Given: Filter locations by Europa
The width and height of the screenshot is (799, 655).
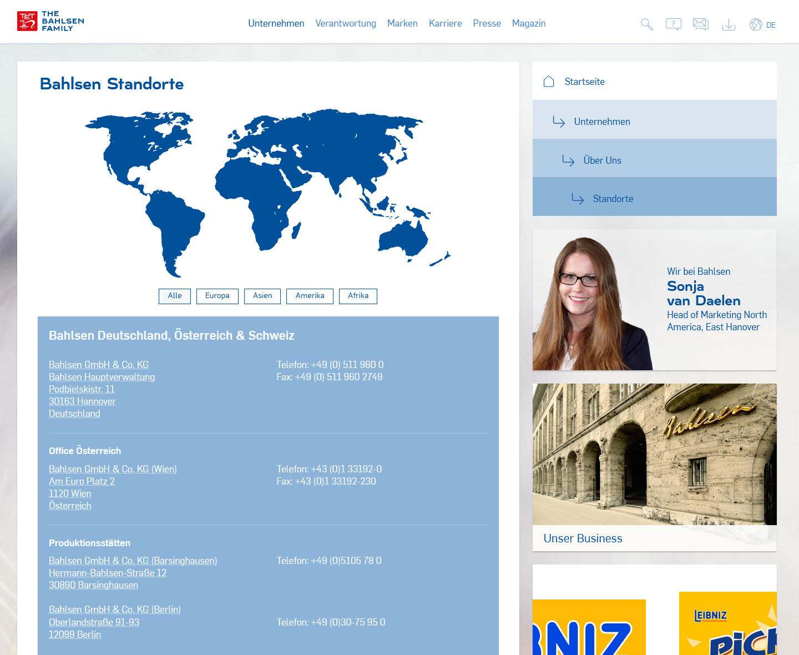Looking at the screenshot, I should click(218, 296).
